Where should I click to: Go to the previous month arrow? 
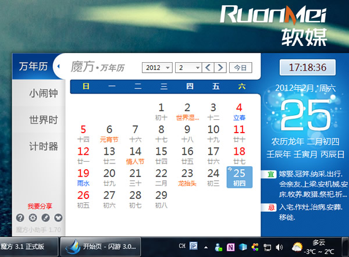208,67
